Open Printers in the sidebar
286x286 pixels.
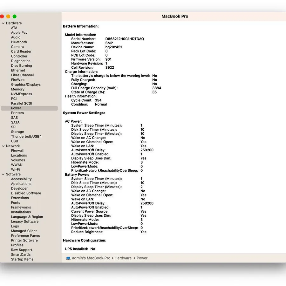[17, 113]
